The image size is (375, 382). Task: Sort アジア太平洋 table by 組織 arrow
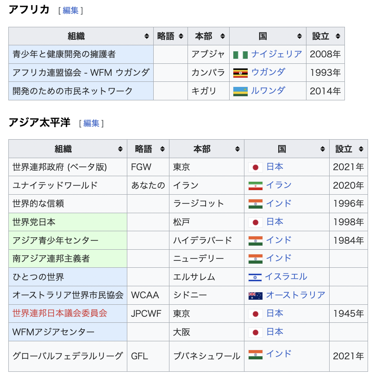click(120, 149)
